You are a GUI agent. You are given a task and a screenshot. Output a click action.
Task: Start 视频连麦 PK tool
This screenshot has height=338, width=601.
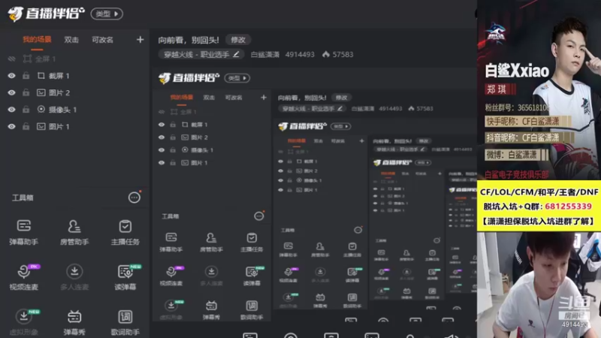click(24, 277)
